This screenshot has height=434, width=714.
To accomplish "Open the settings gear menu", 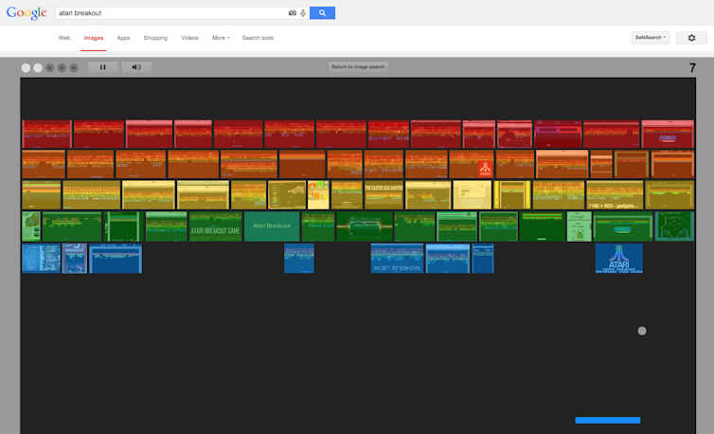I will click(691, 38).
